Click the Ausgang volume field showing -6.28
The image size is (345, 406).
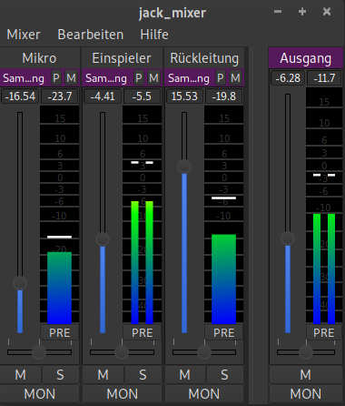point(288,78)
